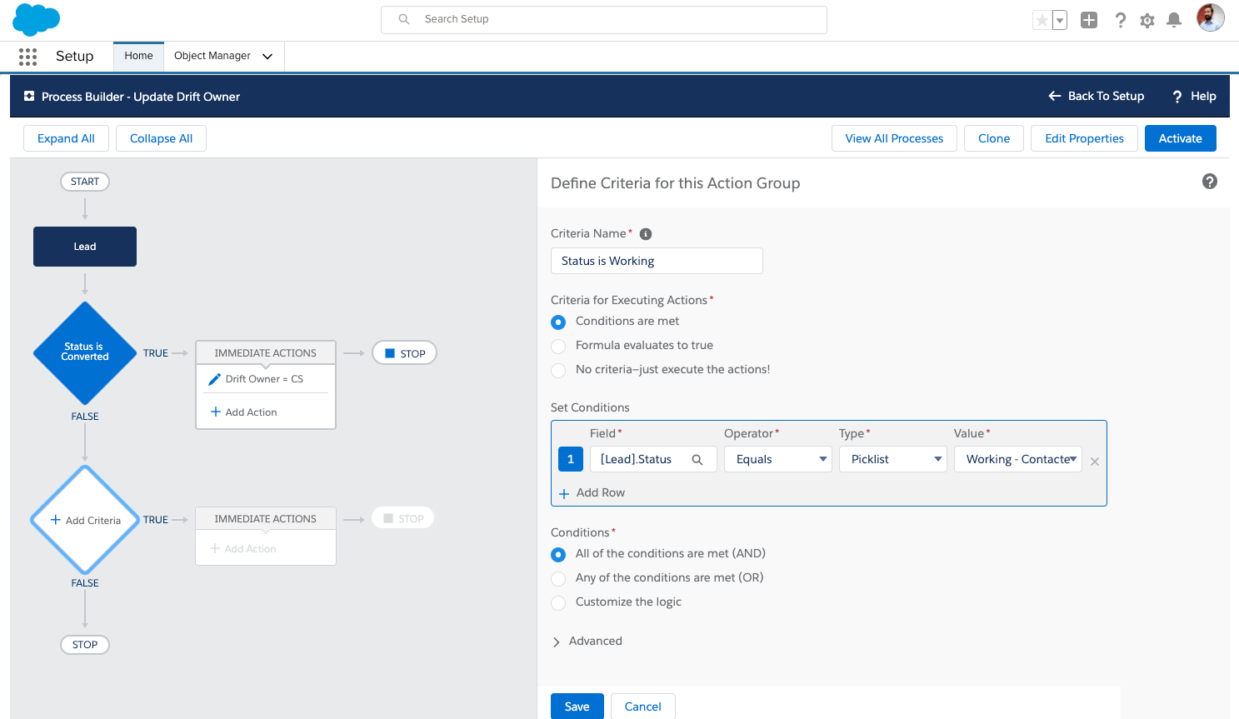The image size is (1239, 719).
Task: Open the setup gear icon
Action: pyautogui.click(x=1147, y=20)
